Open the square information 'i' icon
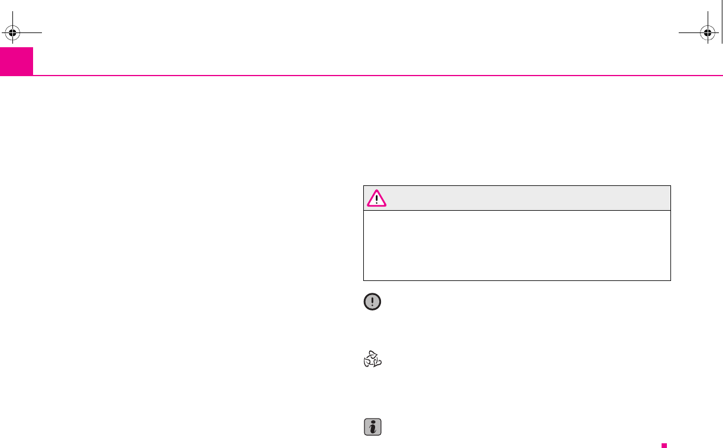This screenshot has height=448, width=723. click(x=373, y=427)
